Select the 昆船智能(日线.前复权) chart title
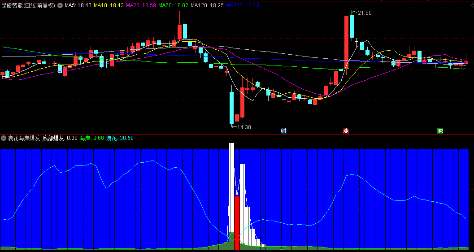 tap(28, 5)
